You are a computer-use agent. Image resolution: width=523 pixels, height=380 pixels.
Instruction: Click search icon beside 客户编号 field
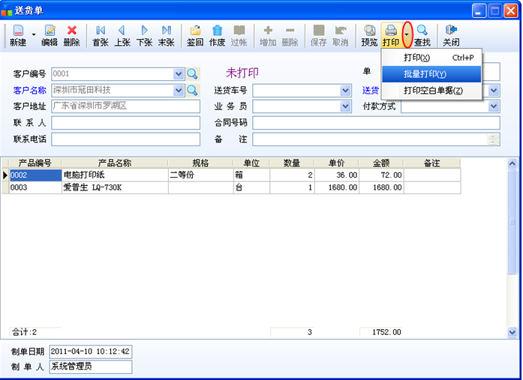click(192, 73)
